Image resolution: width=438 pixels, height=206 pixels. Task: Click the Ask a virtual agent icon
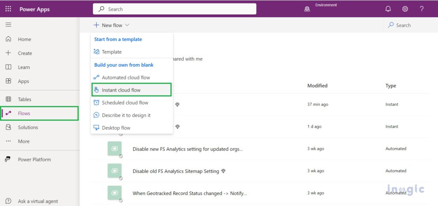tap(8, 201)
